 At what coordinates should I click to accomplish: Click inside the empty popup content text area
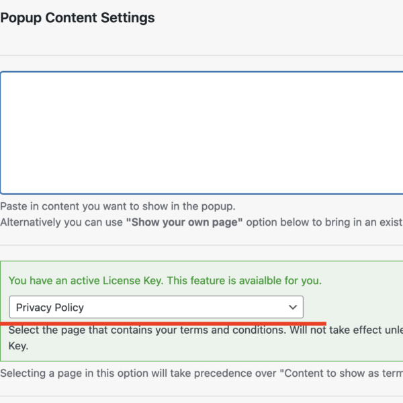pos(201,133)
